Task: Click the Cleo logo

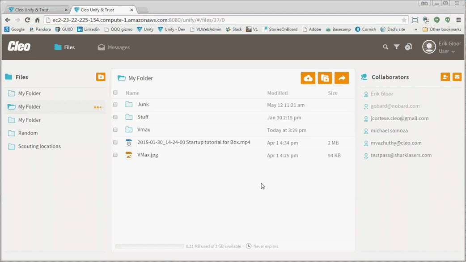Action: point(19,46)
